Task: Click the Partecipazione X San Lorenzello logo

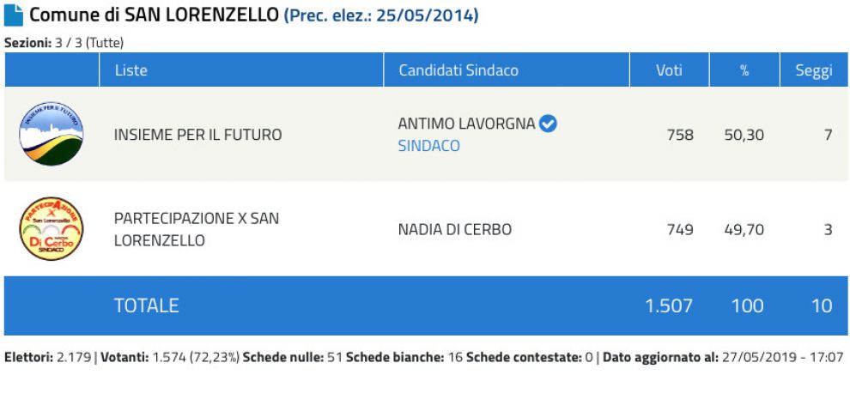Action: pyautogui.click(x=52, y=228)
